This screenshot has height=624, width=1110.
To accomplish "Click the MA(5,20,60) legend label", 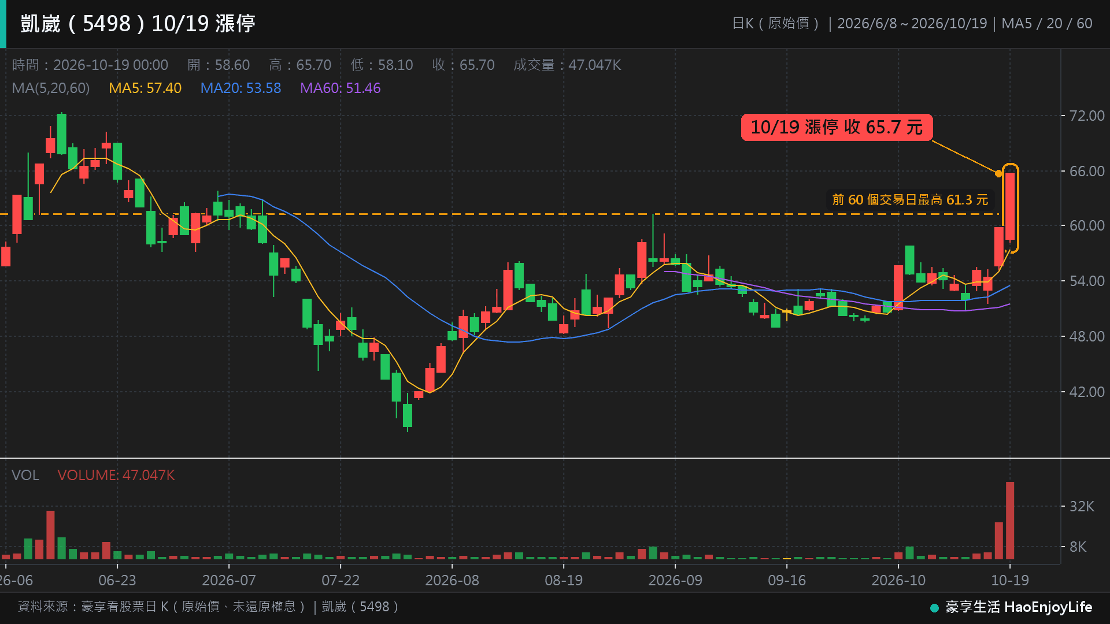I will click(51, 88).
